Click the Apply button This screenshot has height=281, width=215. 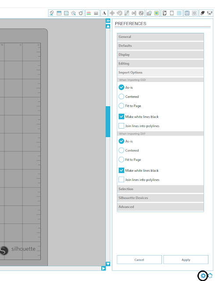click(186, 259)
